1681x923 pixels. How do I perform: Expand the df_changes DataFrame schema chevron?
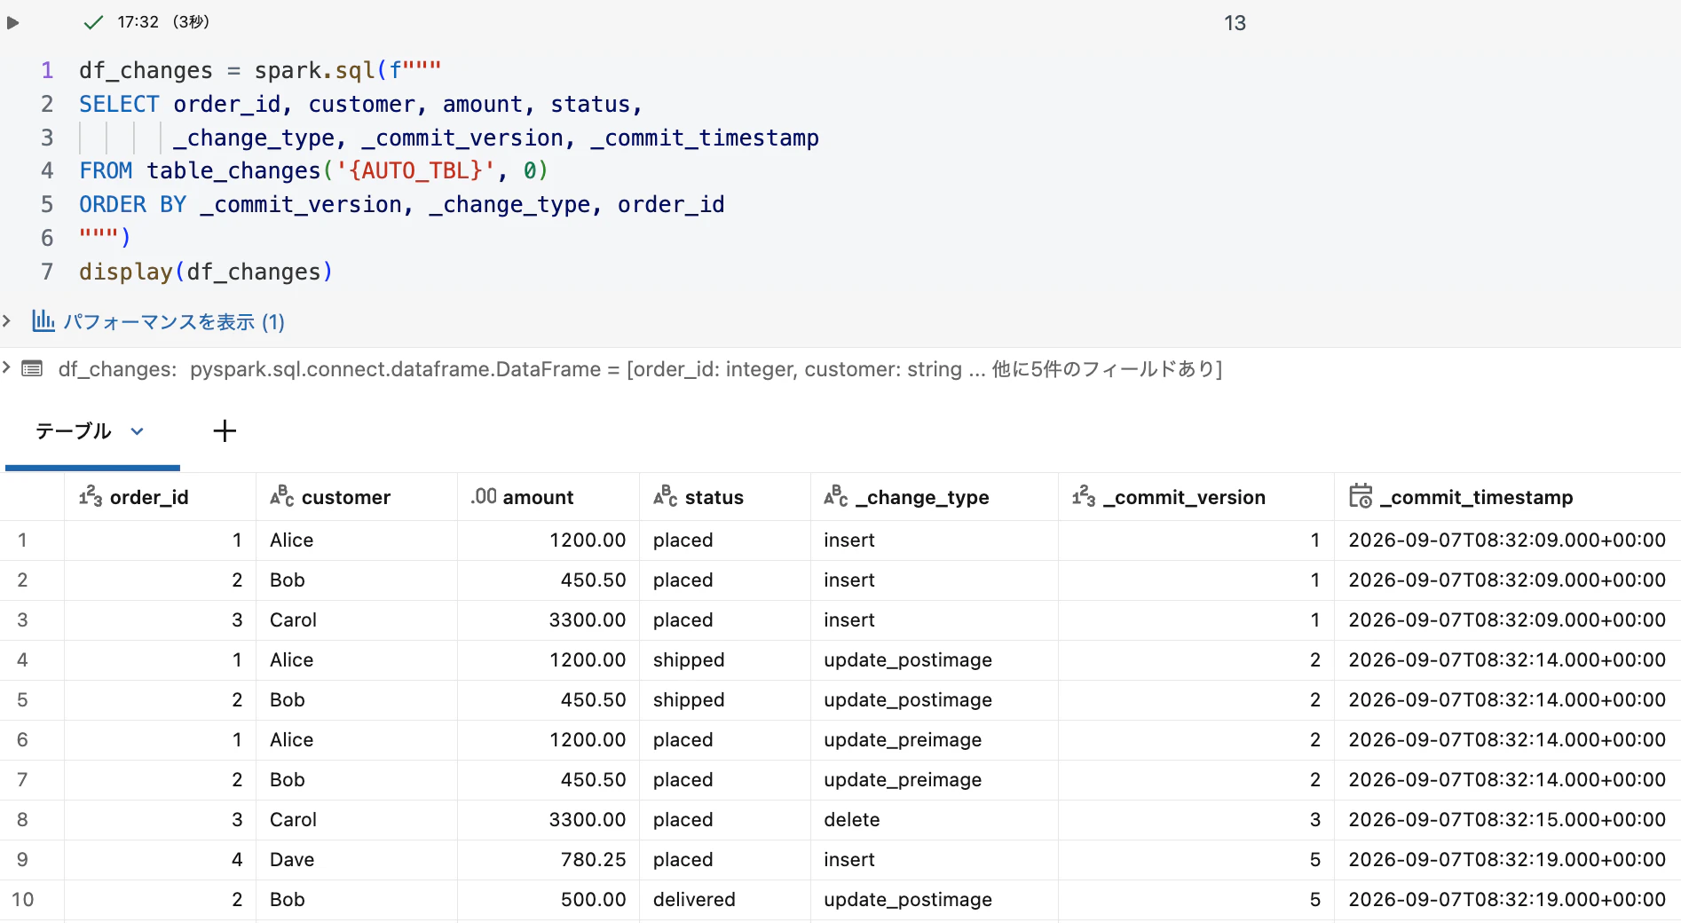[x=7, y=367]
